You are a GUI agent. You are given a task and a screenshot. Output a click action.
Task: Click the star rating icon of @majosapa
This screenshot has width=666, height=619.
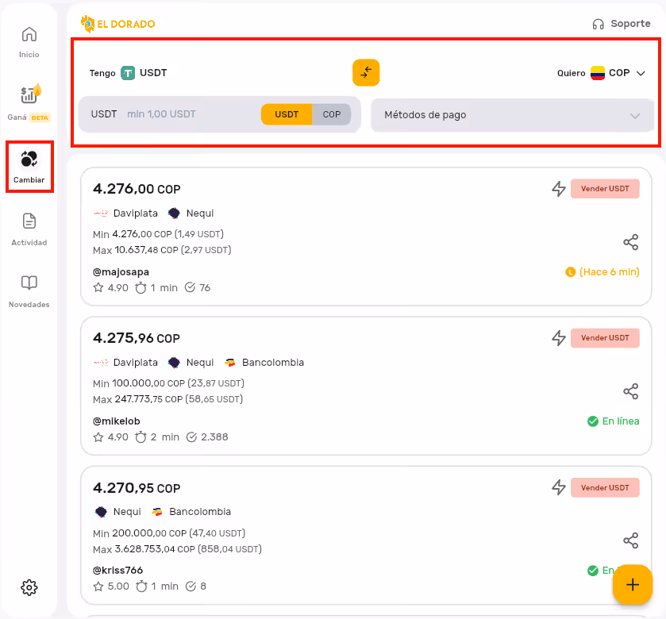[x=98, y=288]
